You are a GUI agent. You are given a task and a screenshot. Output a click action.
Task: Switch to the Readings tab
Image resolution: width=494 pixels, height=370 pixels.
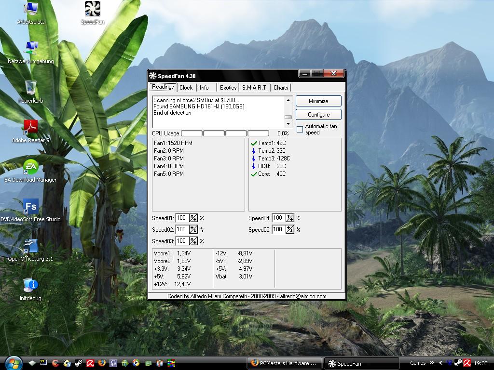pos(163,87)
